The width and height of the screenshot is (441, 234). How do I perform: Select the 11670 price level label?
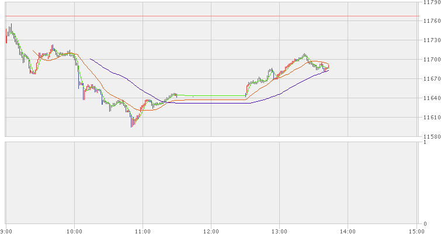click(x=430, y=79)
